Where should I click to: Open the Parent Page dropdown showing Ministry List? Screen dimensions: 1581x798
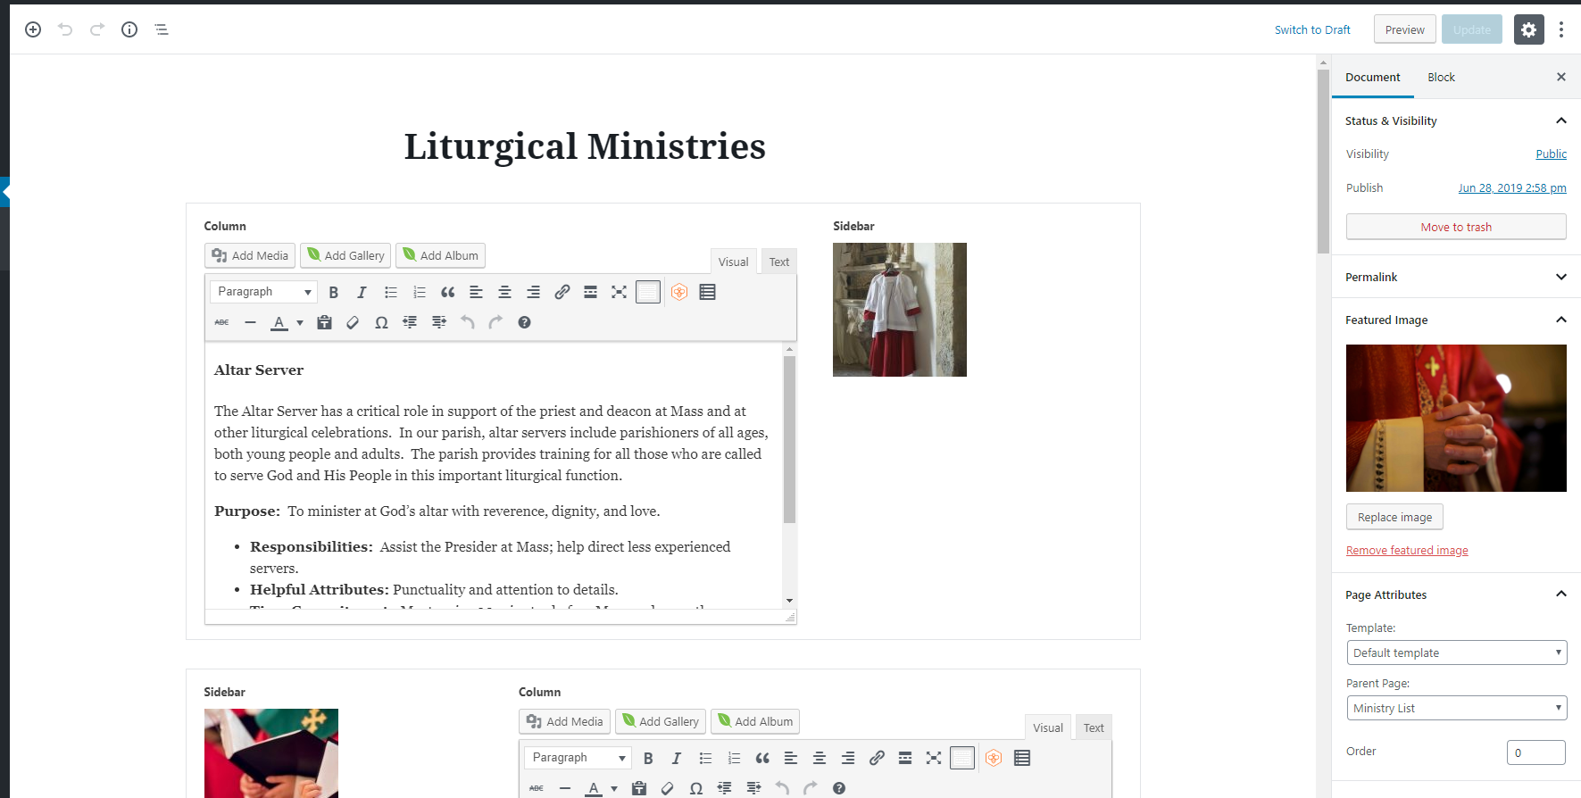pyautogui.click(x=1455, y=708)
